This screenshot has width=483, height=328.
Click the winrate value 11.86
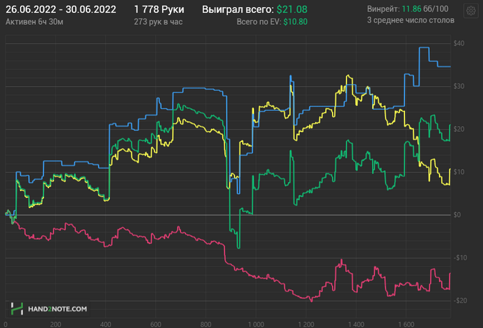pyautogui.click(x=411, y=9)
